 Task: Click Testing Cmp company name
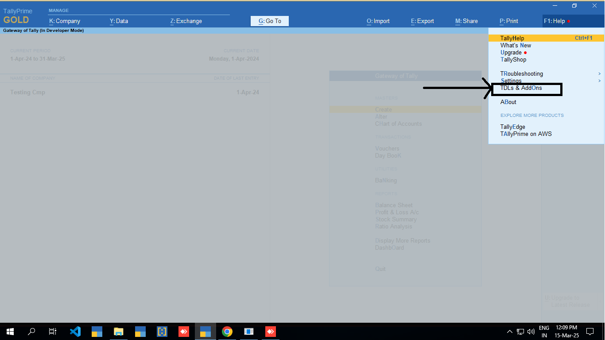coord(27,92)
